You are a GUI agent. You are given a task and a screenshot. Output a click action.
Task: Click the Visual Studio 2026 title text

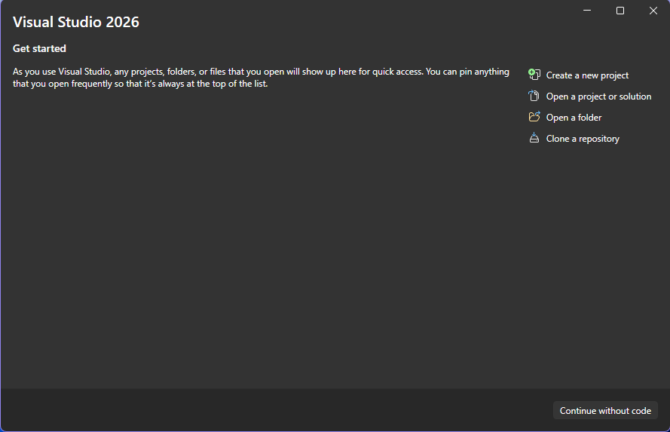76,22
